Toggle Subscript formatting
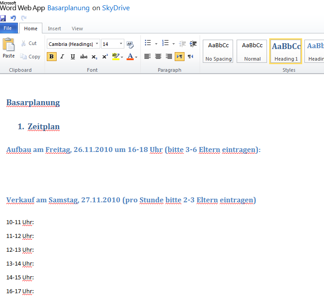The width and height of the screenshot is (324, 303). 94,57
